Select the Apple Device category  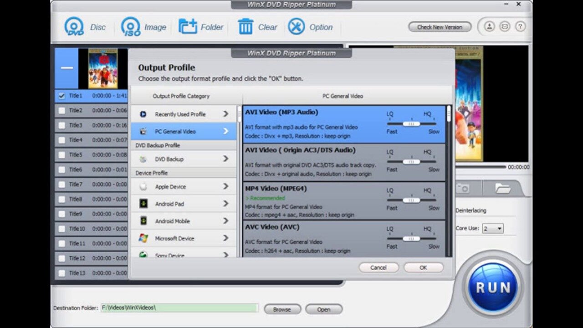184,186
